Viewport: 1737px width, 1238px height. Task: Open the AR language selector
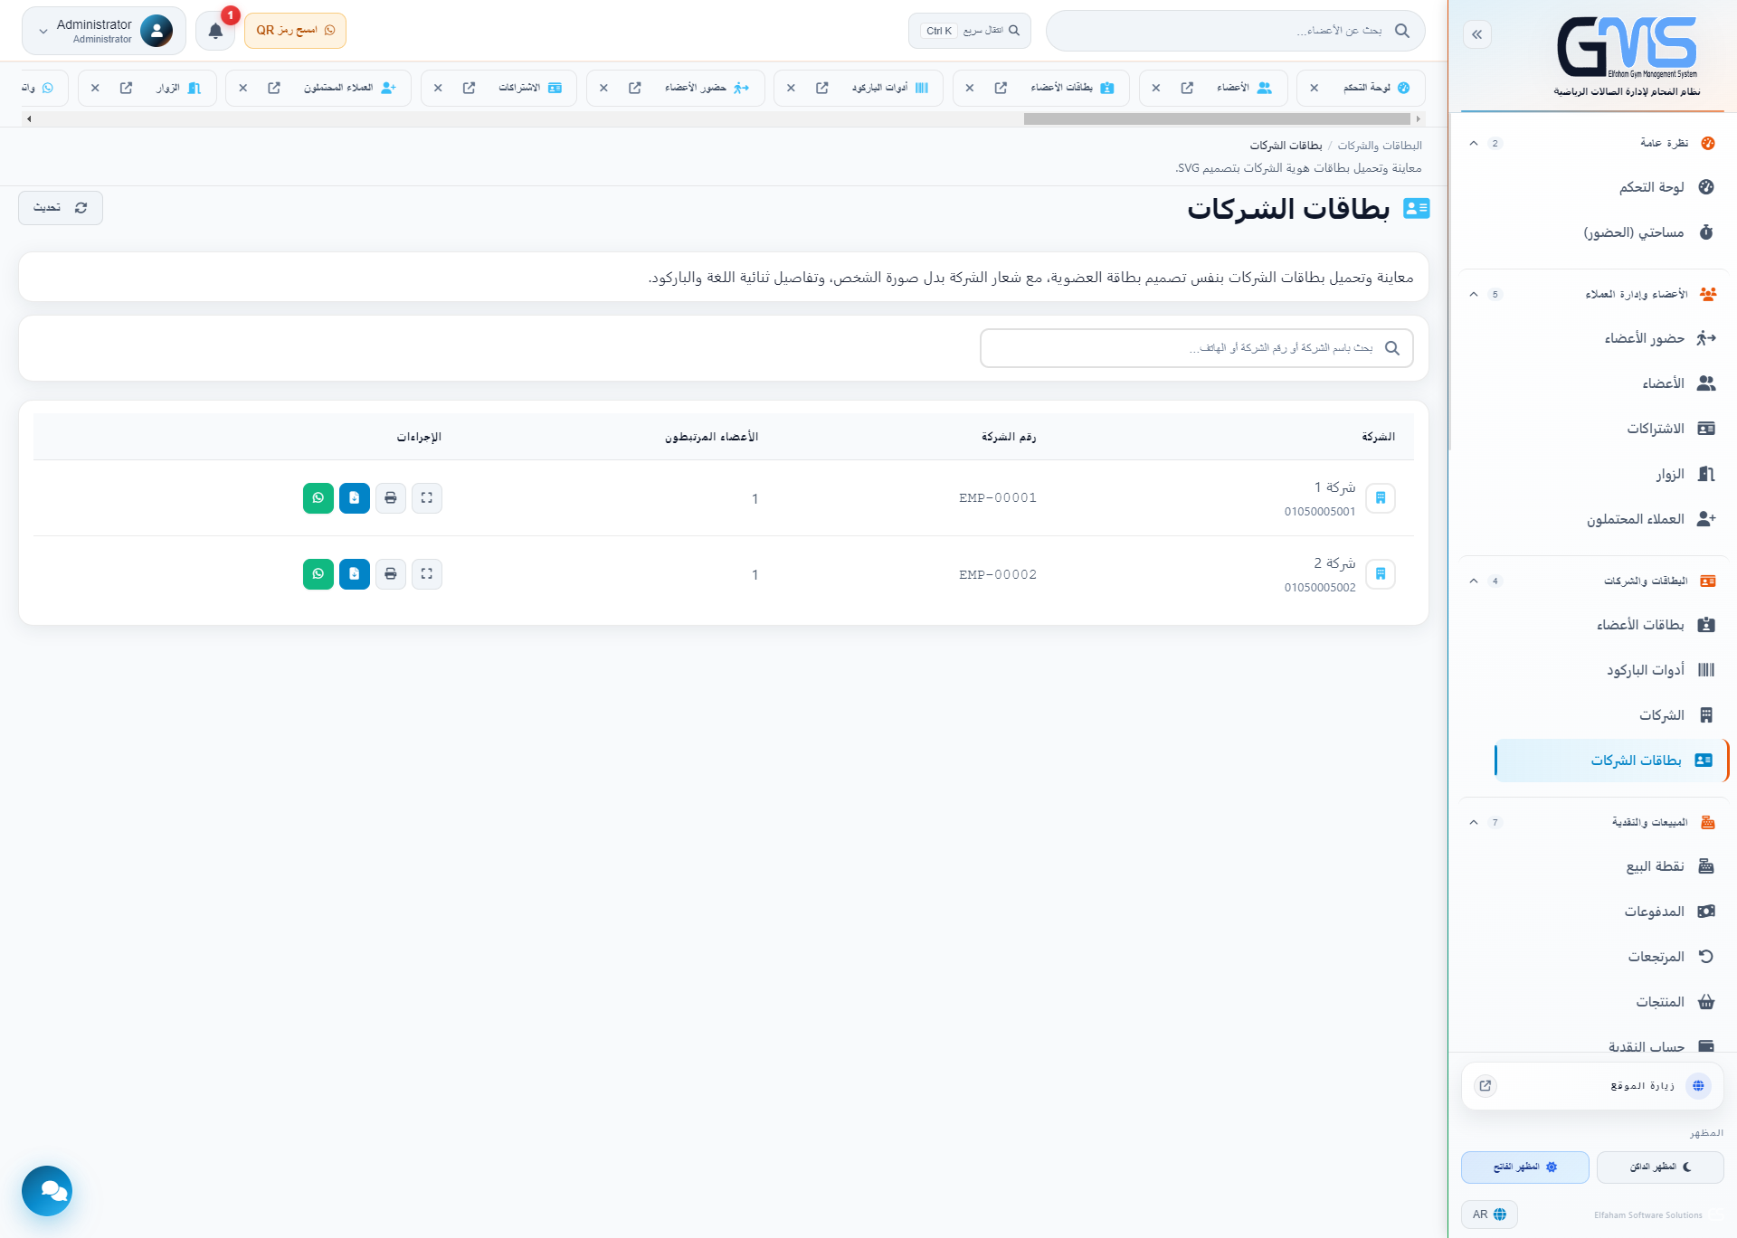1489,1214
